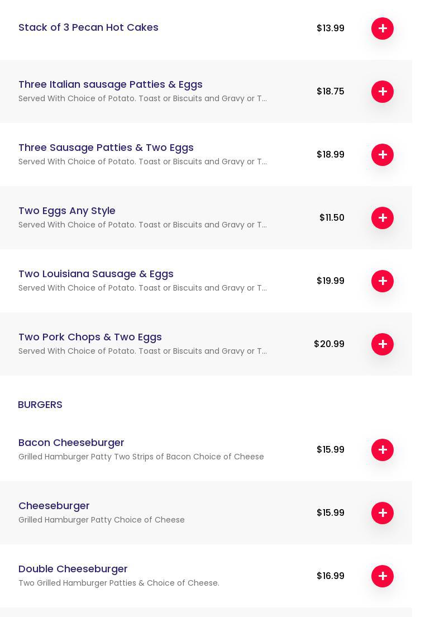Click Three Sausage Patties description text

142,162
